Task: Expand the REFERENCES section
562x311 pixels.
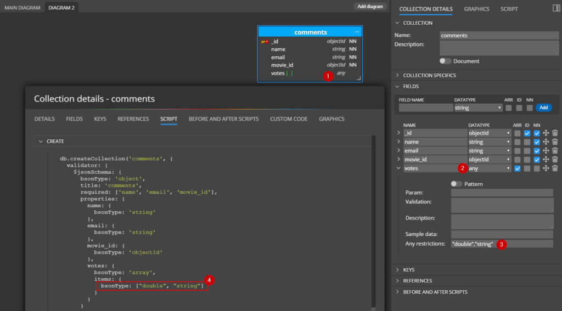Action: coord(397,280)
